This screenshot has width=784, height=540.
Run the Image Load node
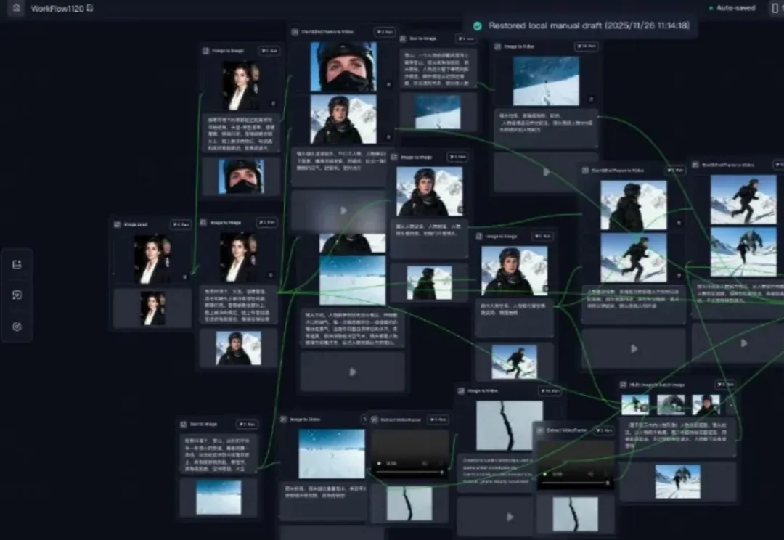pyautogui.click(x=180, y=225)
